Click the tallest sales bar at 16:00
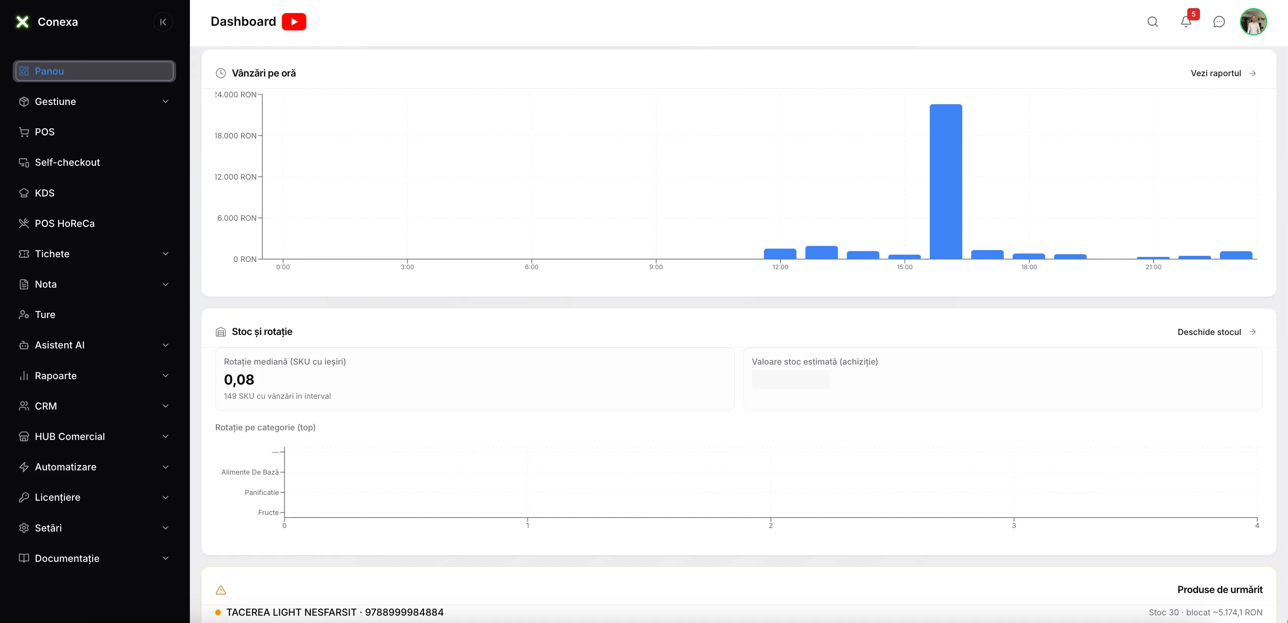 [x=945, y=182]
